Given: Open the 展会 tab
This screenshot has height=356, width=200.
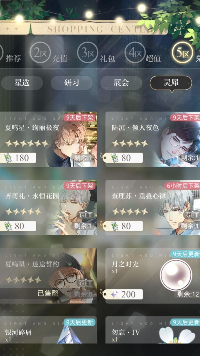Looking at the screenshot, I should (121, 83).
